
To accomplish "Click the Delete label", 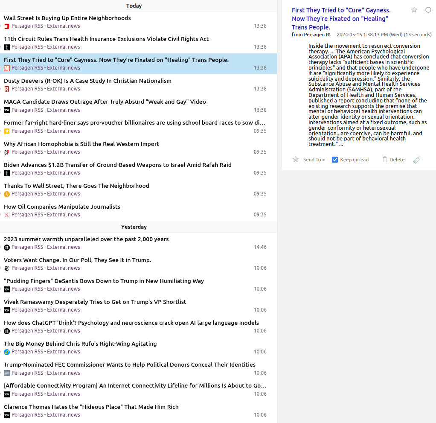I will pos(397,160).
